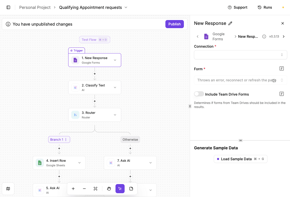Click the fit-to-view canvas icon
Screen dimensions: 290x197
(x=95, y=189)
